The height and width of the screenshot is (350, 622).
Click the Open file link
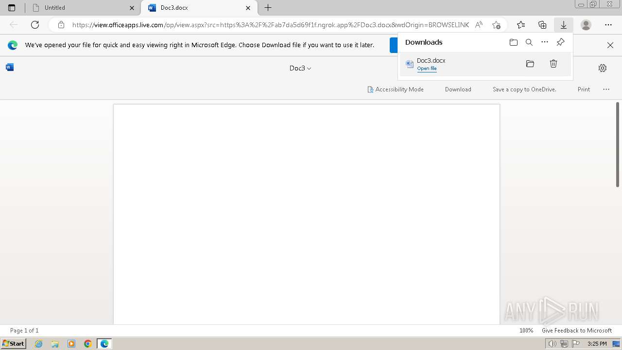tap(427, 69)
